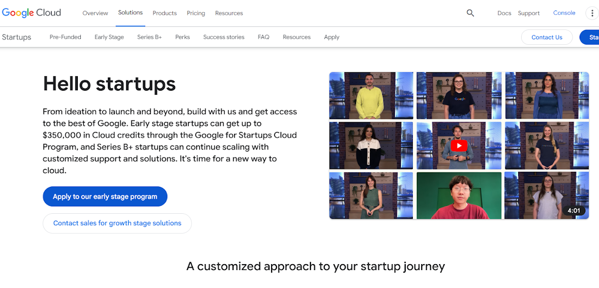This screenshot has width=599, height=288.
Task: Click the Startups section title
Action: (16, 37)
